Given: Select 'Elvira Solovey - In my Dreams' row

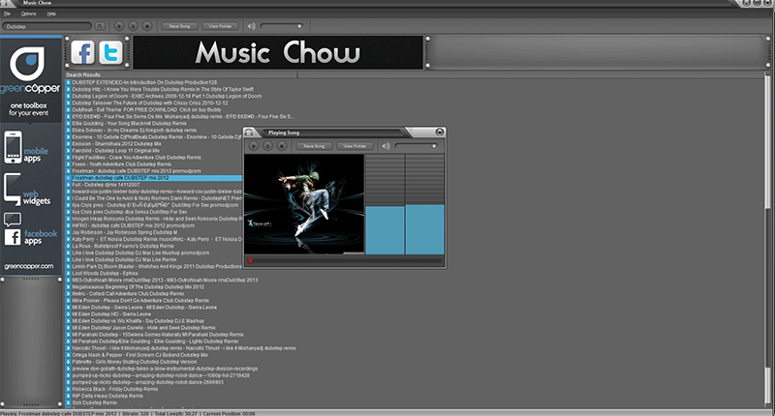Looking at the screenshot, I should (135, 131).
